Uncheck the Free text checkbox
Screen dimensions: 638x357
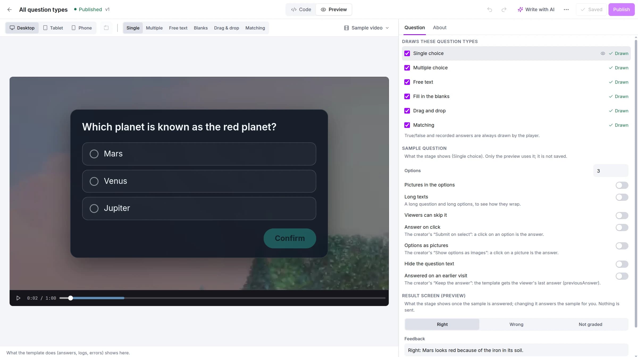click(407, 82)
